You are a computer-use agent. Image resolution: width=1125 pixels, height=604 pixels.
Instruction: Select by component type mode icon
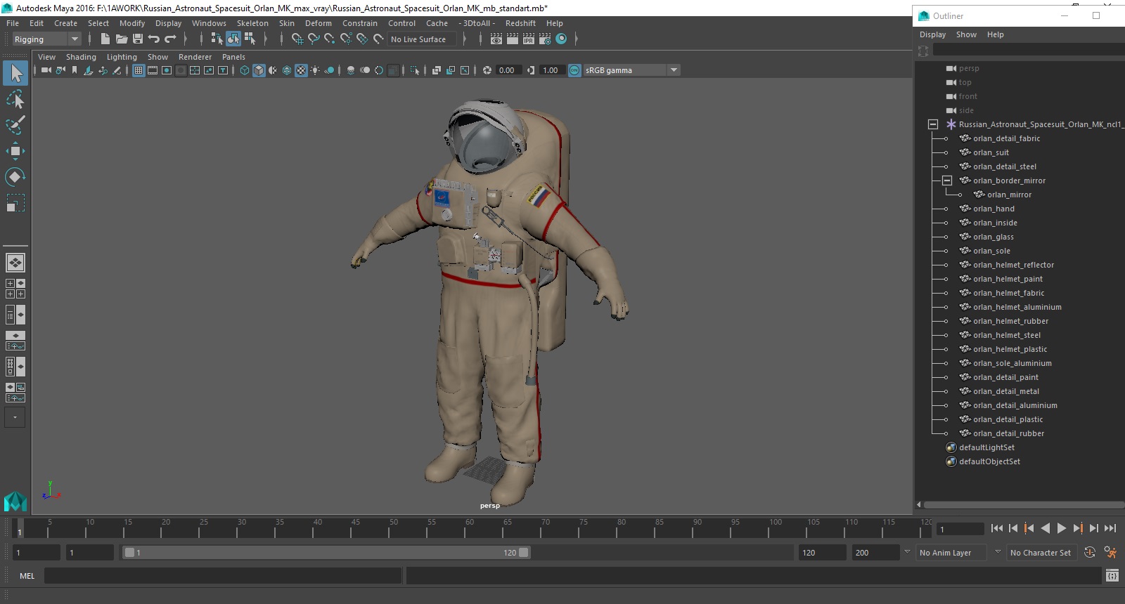tap(250, 39)
